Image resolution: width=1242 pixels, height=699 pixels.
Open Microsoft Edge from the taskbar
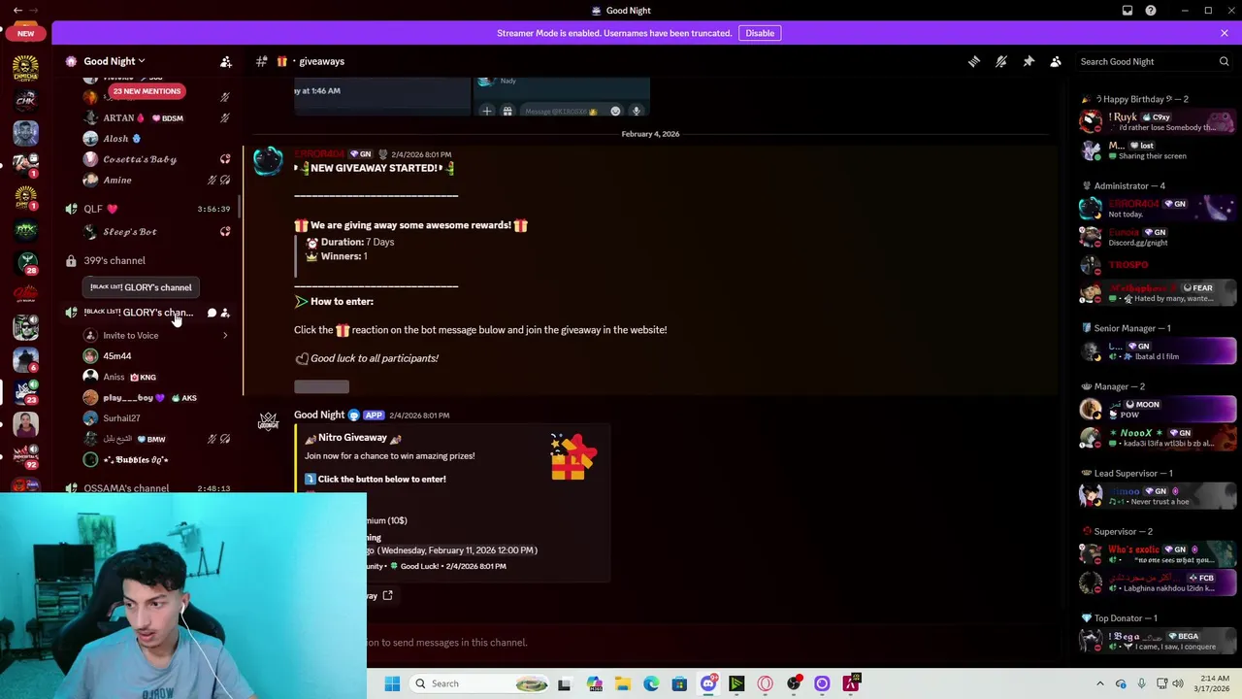(651, 683)
